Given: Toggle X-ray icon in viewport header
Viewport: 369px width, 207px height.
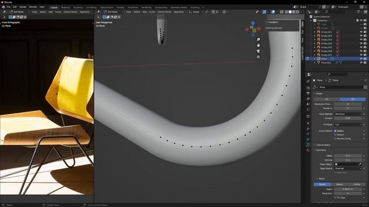Looking at the screenshot, I should [281, 11].
